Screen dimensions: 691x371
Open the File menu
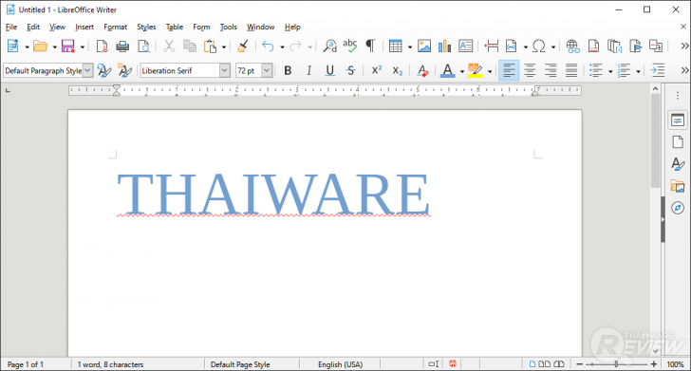click(11, 27)
